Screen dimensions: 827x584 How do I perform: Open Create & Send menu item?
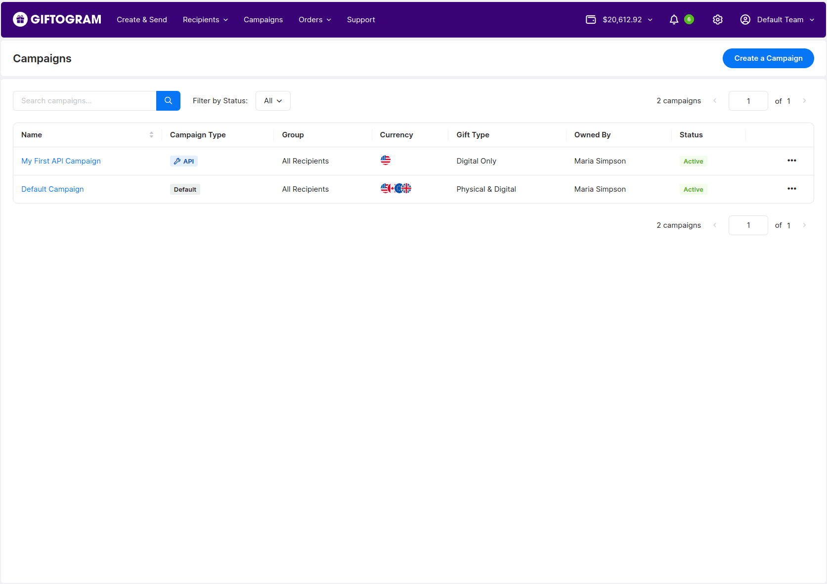142,20
